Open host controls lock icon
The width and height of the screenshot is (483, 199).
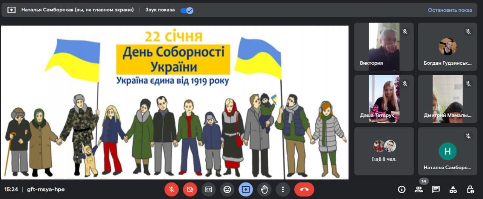pyautogui.click(x=470, y=190)
